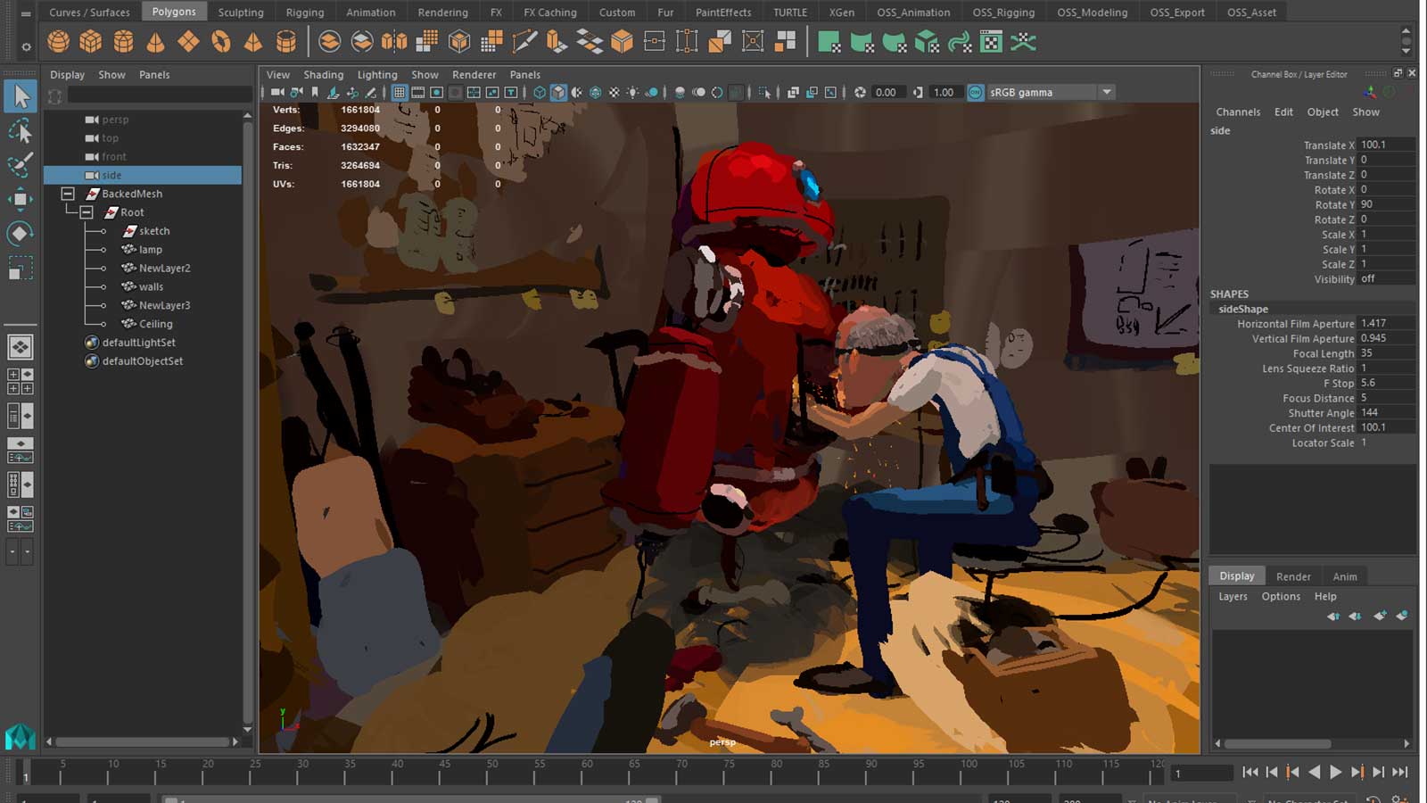The width and height of the screenshot is (1427, 803).
Task: Click the Translate X value field
Action: 1387,145
